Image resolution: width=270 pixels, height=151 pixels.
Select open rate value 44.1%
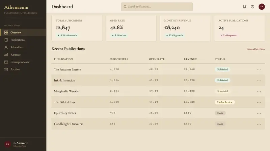coord(154,102)
